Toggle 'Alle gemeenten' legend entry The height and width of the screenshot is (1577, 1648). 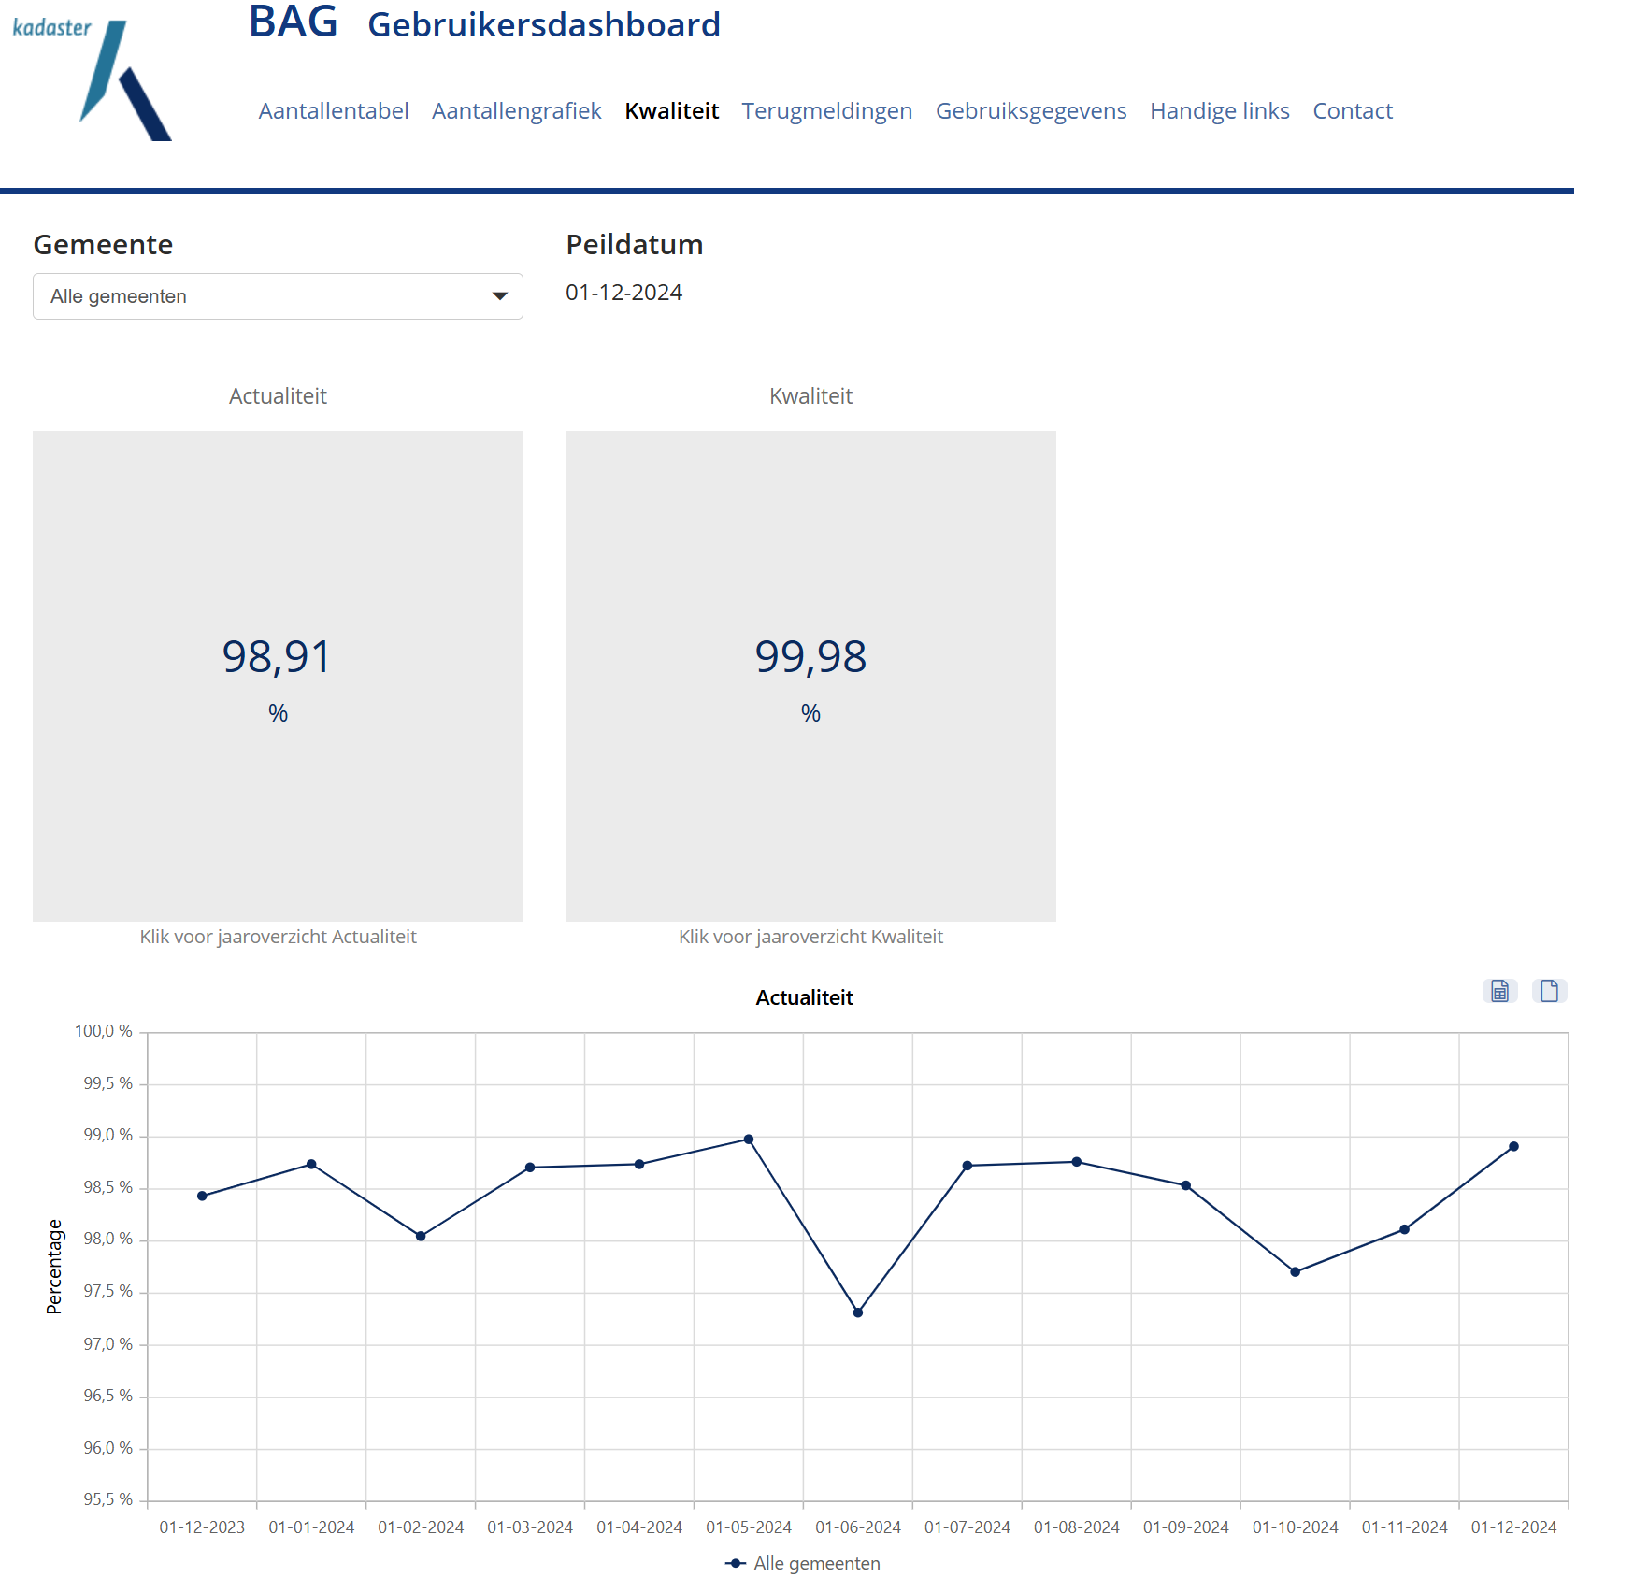tap(803, 1563)
